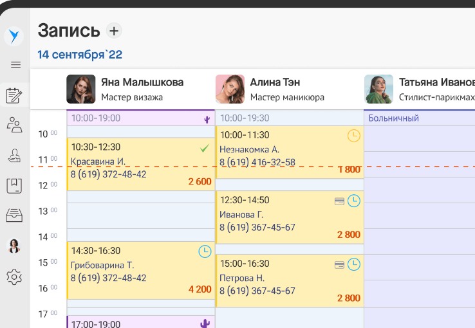Open the clients sidebar icon
The width and height of the screenshot is (475, 328).
point(14,125)
